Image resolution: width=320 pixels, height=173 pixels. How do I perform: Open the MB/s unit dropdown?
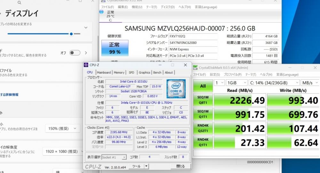tap(310, 83)
